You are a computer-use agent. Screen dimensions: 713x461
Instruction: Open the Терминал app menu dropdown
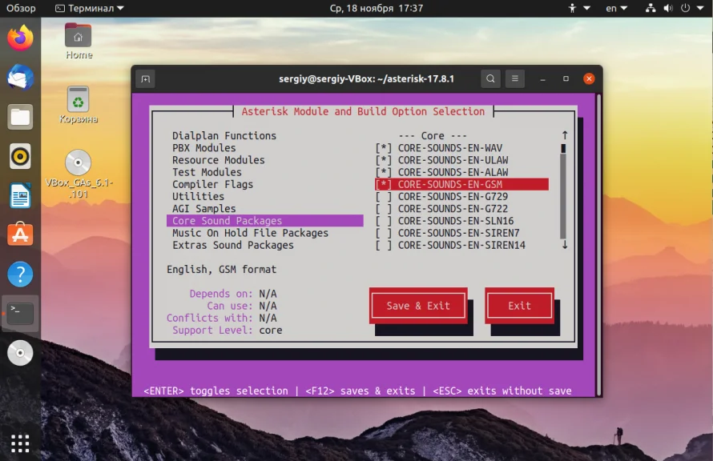click(x=89, y=8)
